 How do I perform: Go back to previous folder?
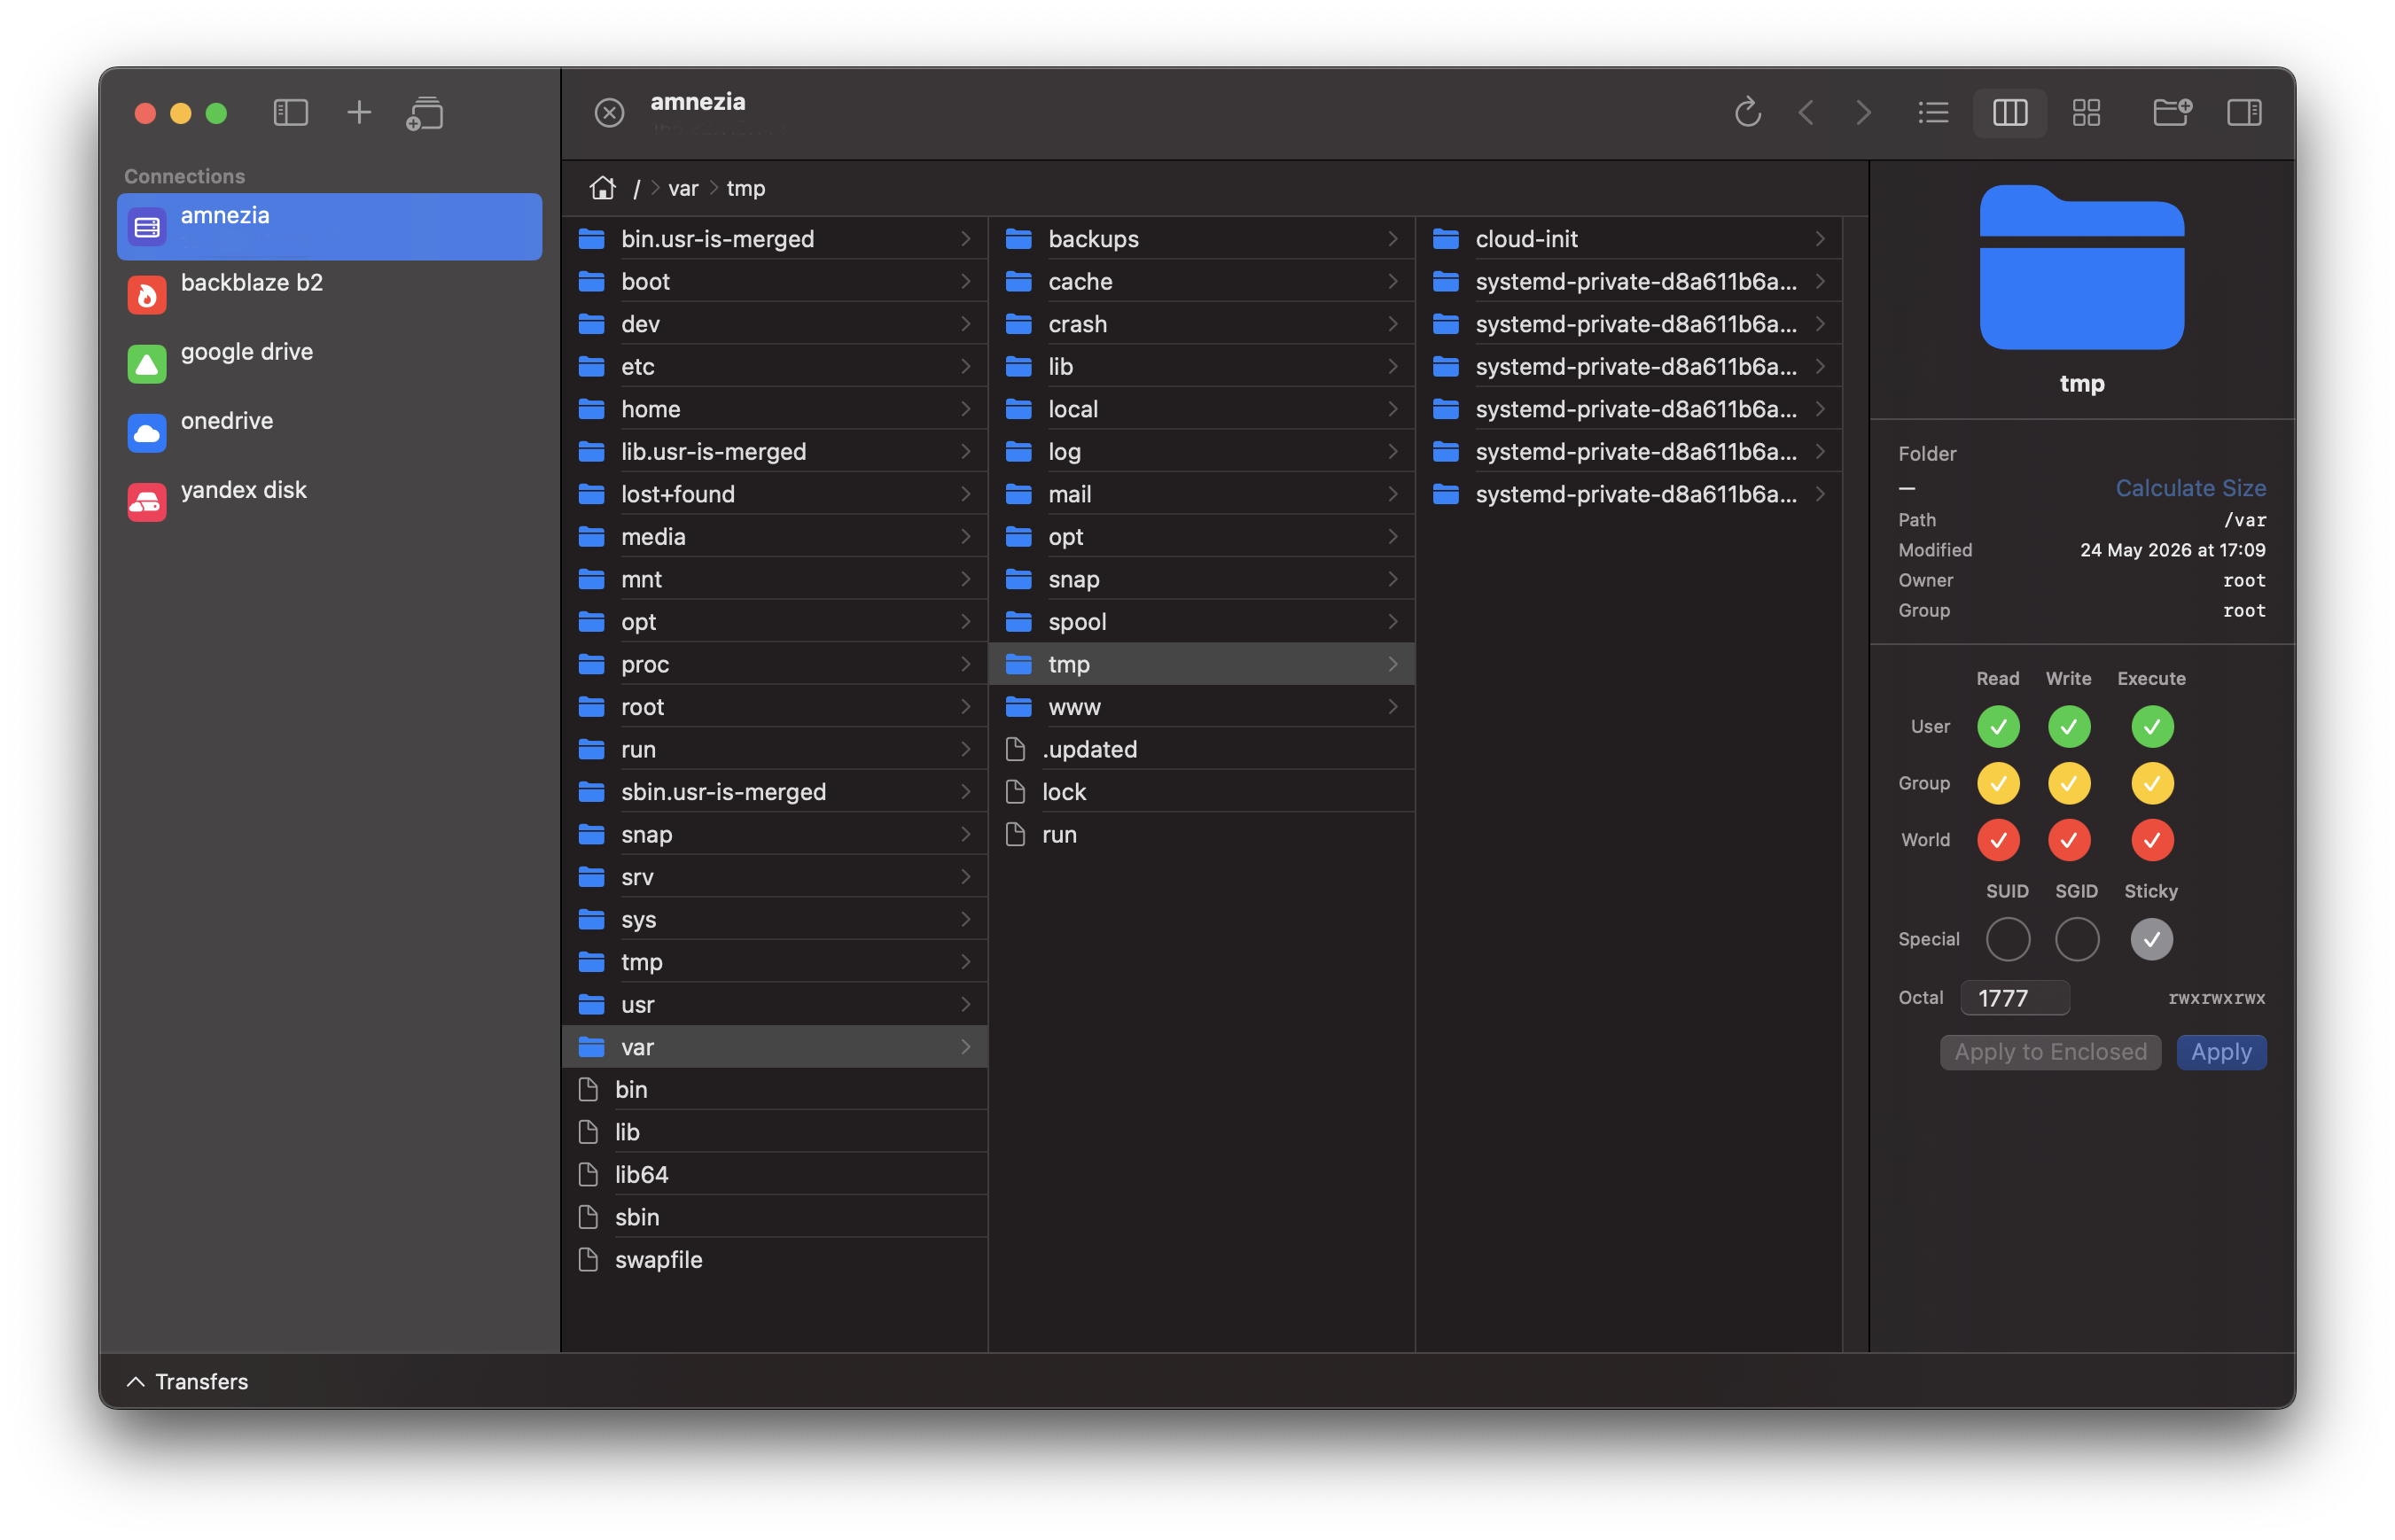(x=1806, y=112)
